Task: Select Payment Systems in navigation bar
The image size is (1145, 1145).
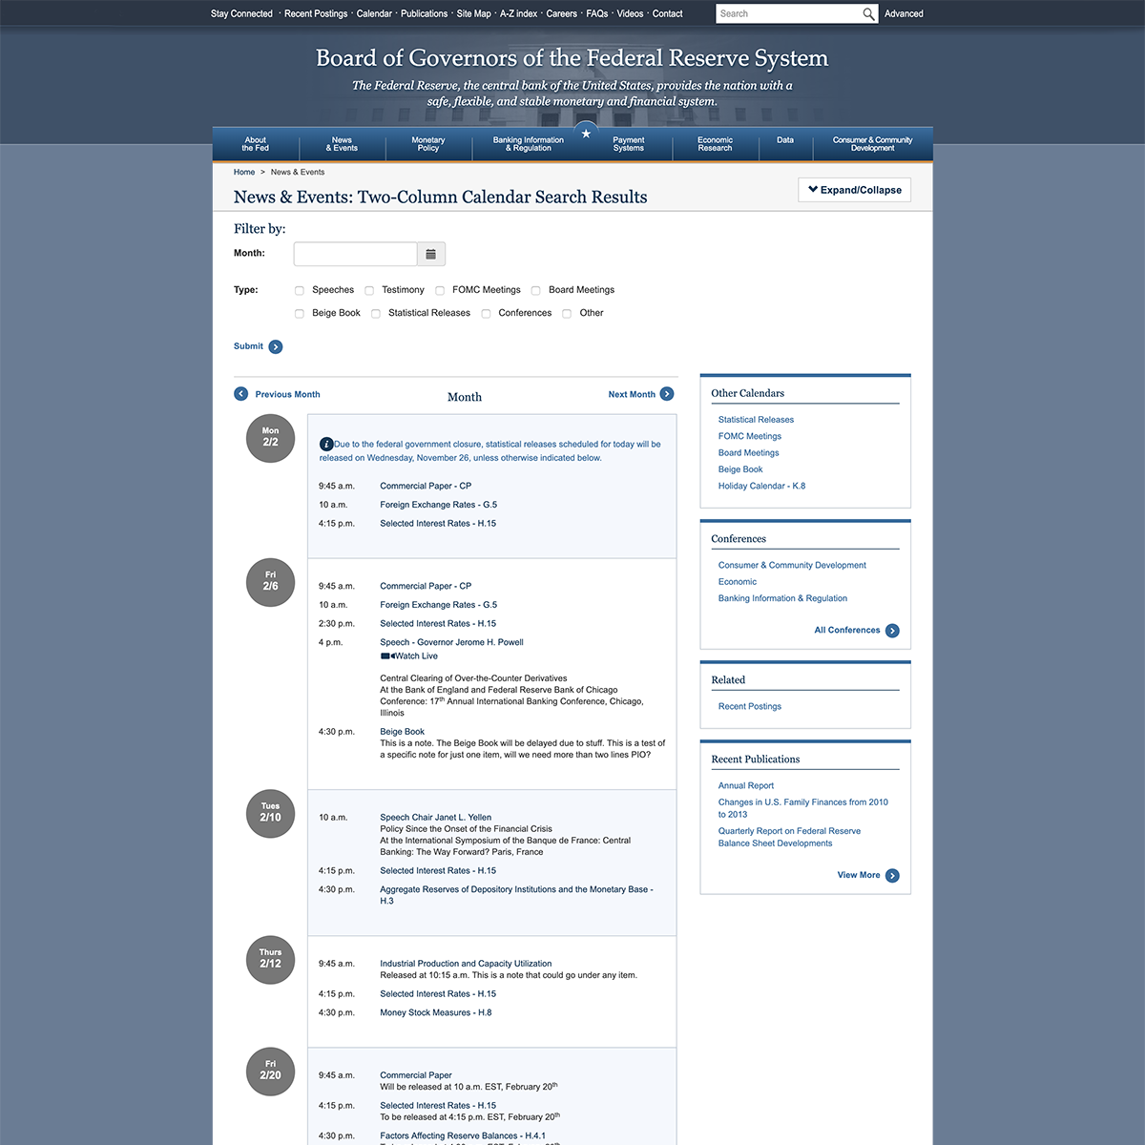Action: pyautogui.click(x=628, y=144)
